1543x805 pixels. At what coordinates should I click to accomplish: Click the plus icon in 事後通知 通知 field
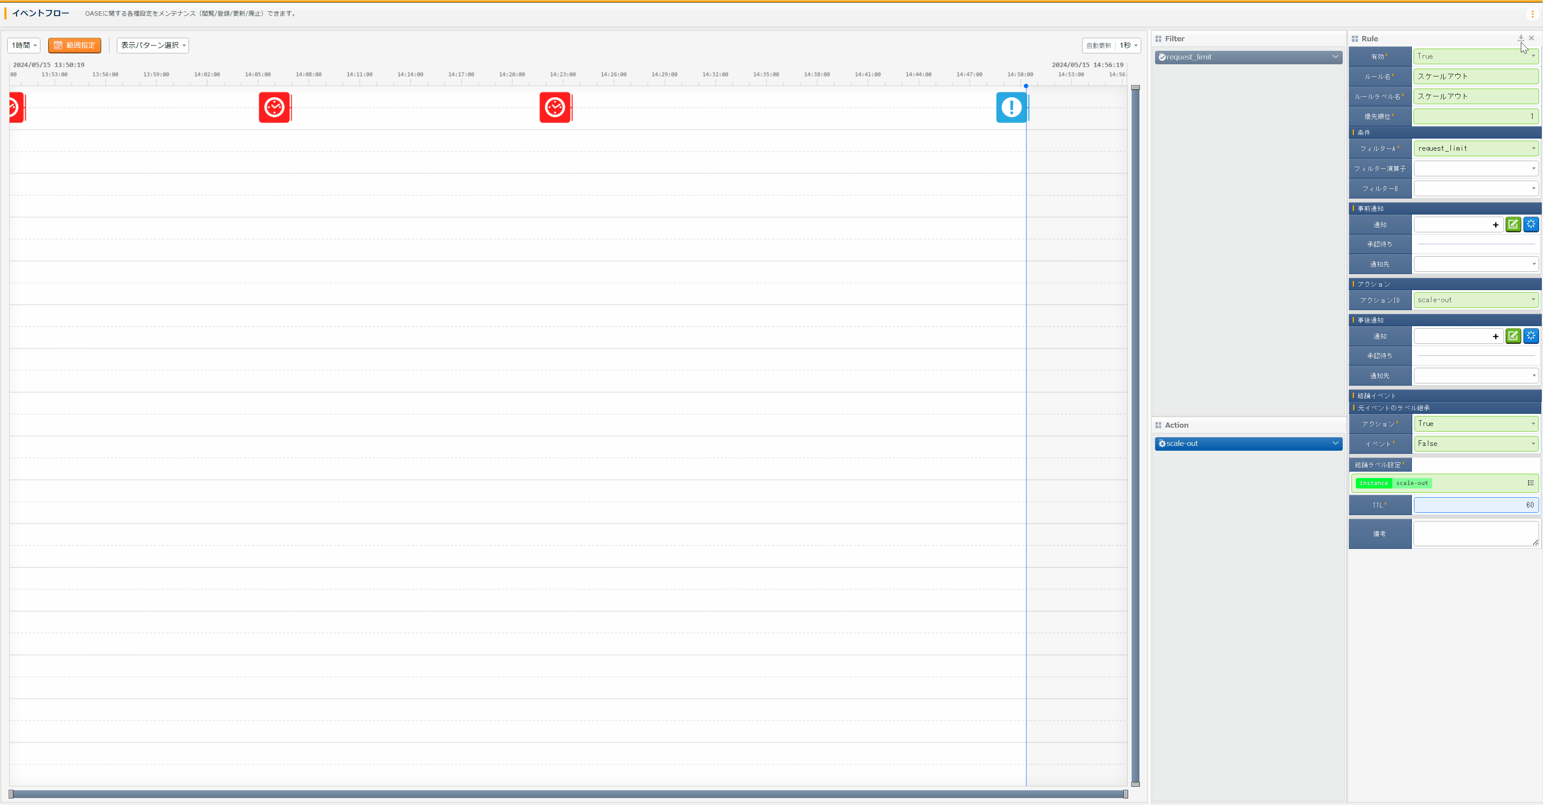click(x=1495, y=337)
